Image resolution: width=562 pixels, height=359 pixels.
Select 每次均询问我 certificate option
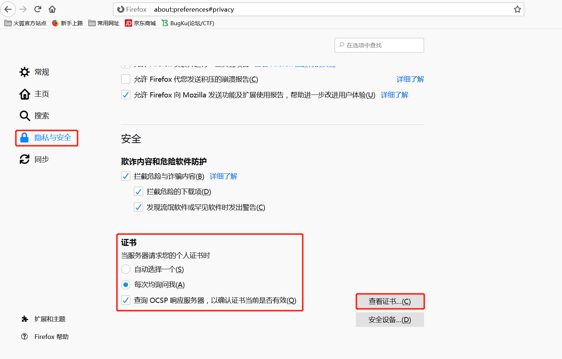126,285
